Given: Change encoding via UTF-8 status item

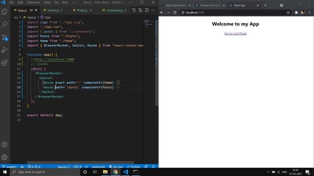Looking at the screenshot, I should tap(78, 167).
